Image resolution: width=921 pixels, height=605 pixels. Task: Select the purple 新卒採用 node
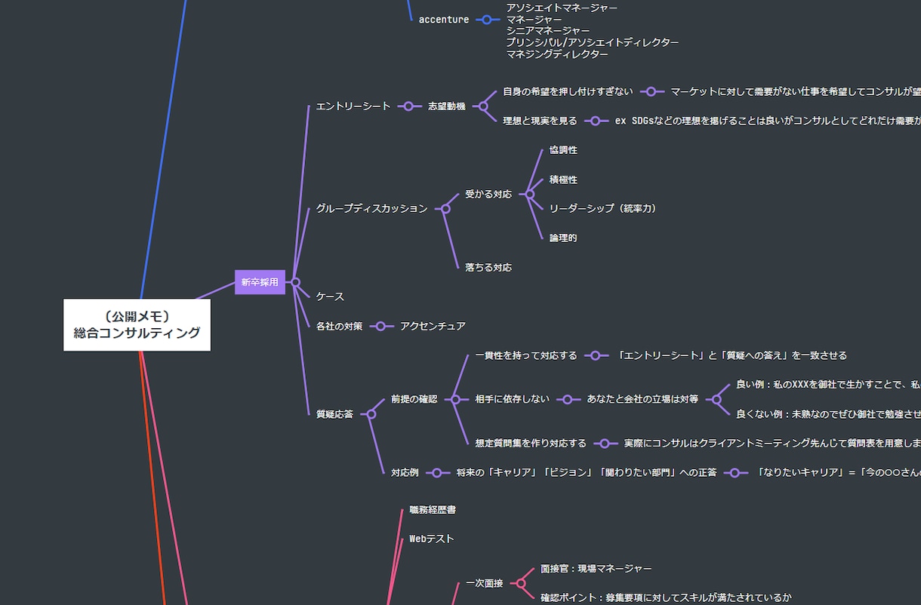tap(260, 282)
